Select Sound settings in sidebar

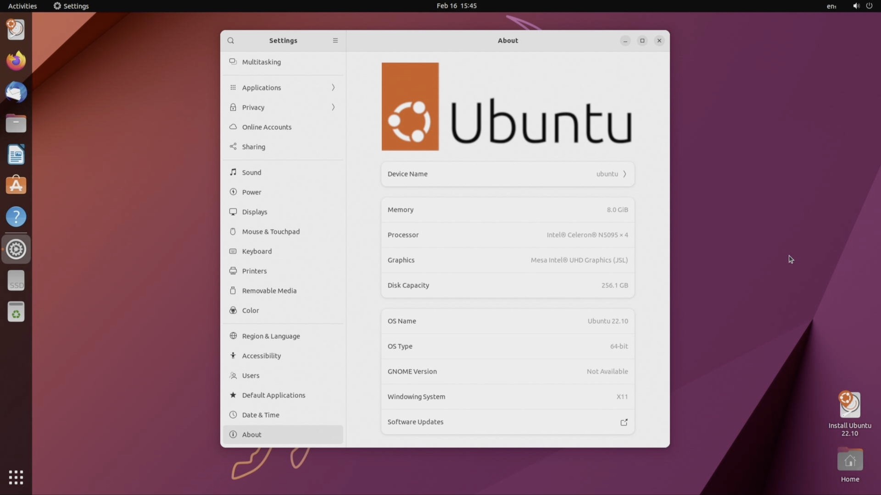283,172
